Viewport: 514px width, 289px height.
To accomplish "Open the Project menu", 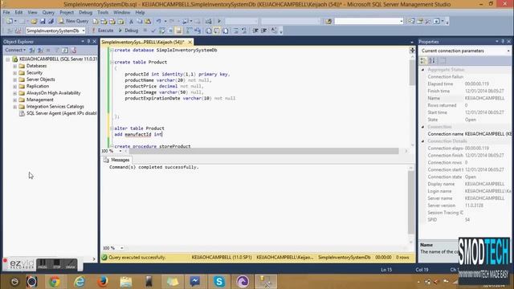I will coord(67,13).
